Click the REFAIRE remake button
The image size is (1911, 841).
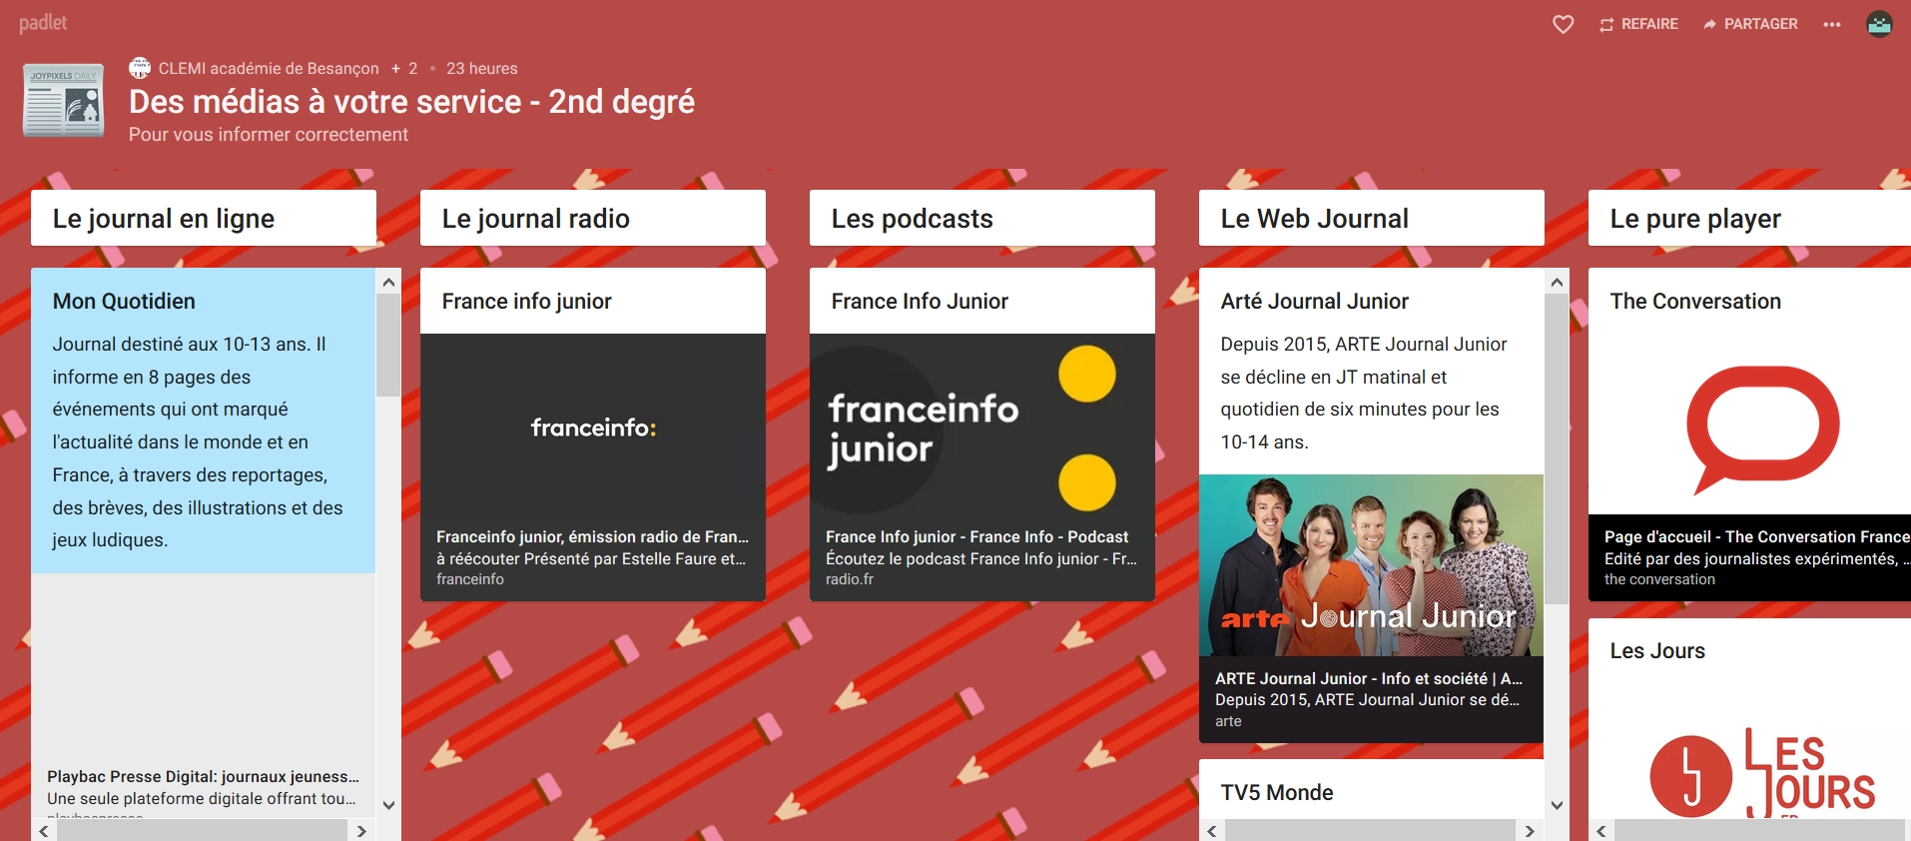tap(1638, 24)
